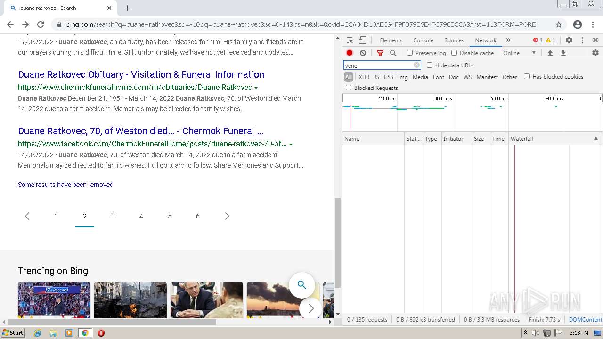Switch to the Elements tab
This screenshot has width=603, height=339.
click(391, 40)
